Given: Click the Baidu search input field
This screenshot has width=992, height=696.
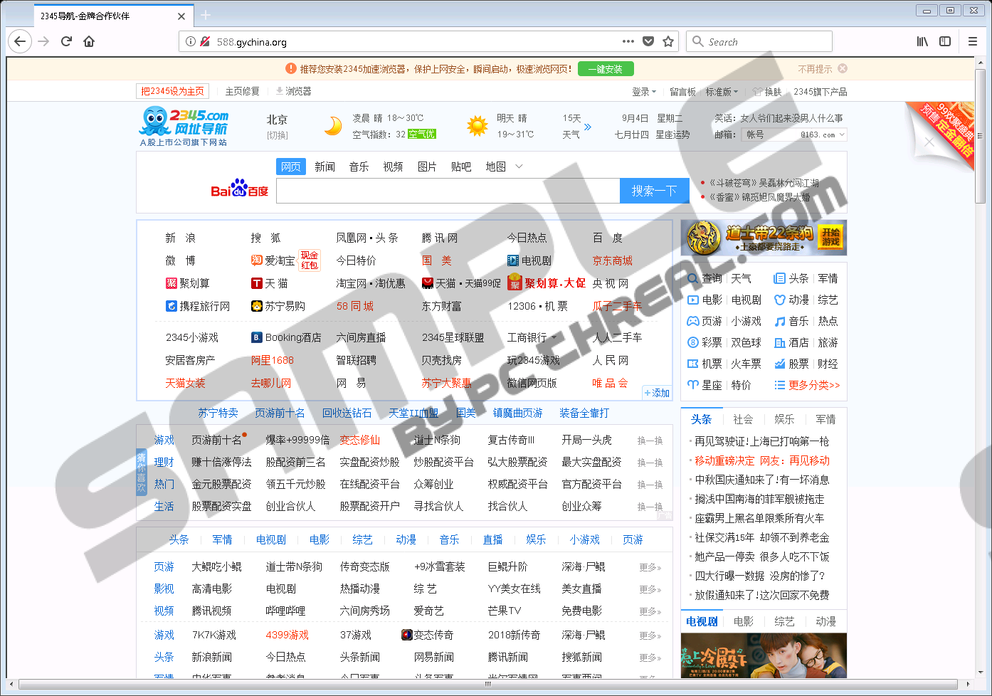Looking at the screenshot, I should pos(448,191).
